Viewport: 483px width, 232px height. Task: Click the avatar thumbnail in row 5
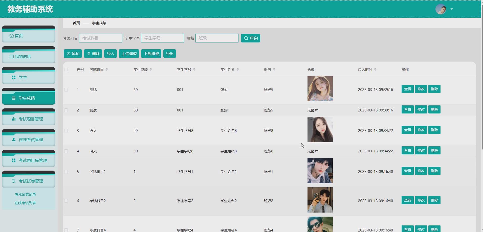tap(320, 171)
